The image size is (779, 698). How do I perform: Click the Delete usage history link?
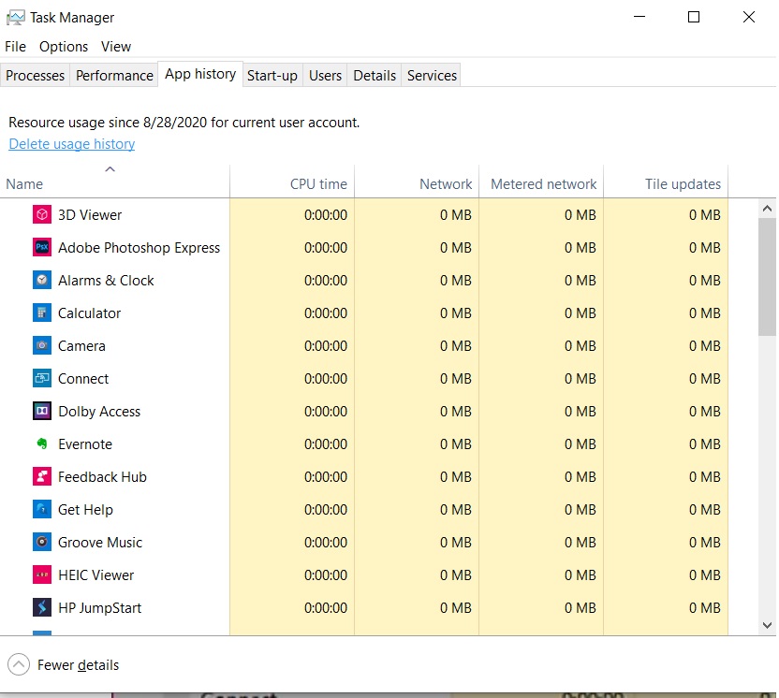click(72, 144)
